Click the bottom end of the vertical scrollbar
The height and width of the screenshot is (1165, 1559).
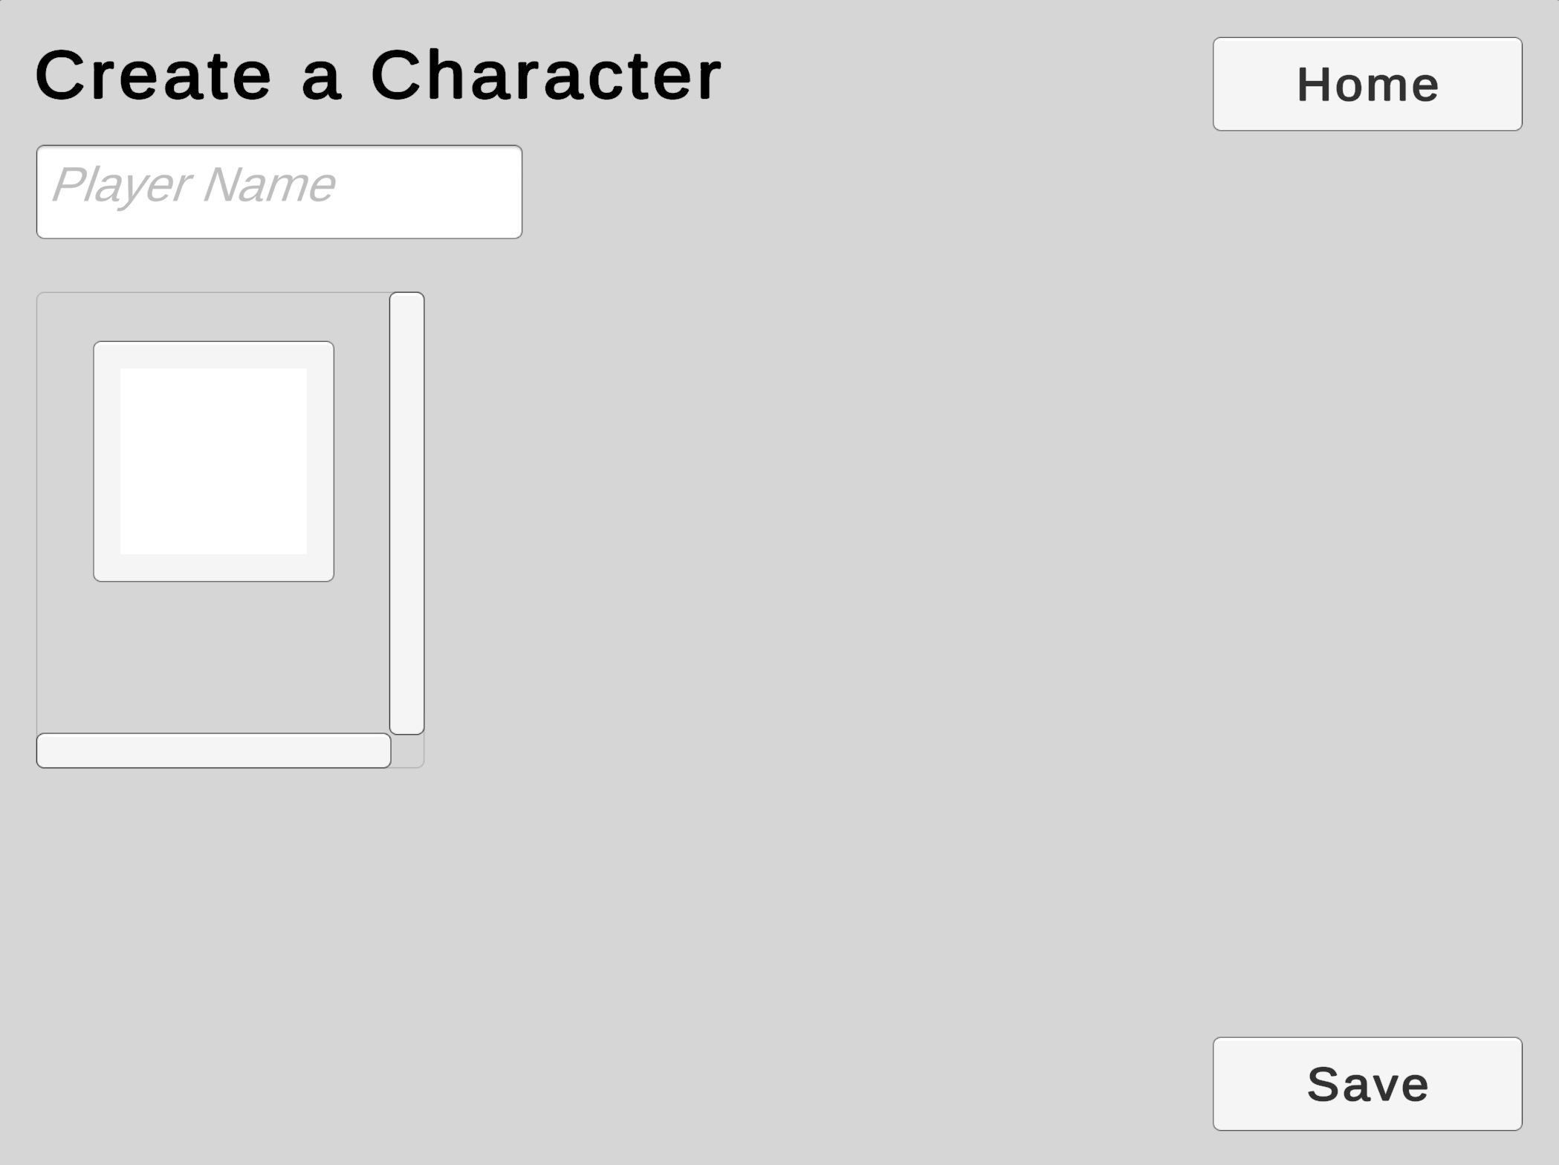coord(406,721)
